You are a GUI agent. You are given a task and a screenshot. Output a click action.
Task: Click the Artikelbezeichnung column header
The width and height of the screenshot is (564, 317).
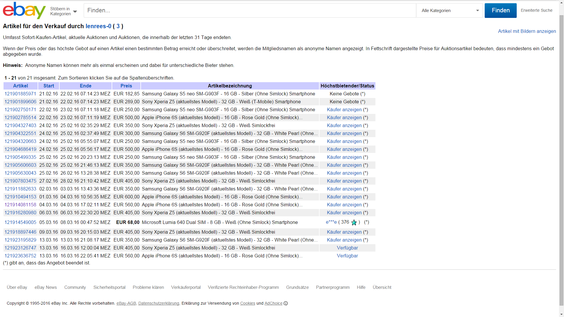click(x=230, y=86)
